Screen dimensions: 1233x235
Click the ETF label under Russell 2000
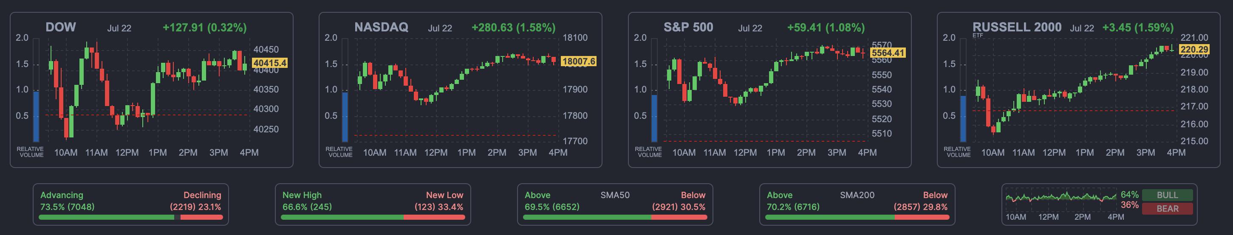977,35
